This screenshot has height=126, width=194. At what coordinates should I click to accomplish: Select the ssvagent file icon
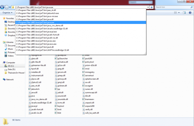click(x=84, y=86)
